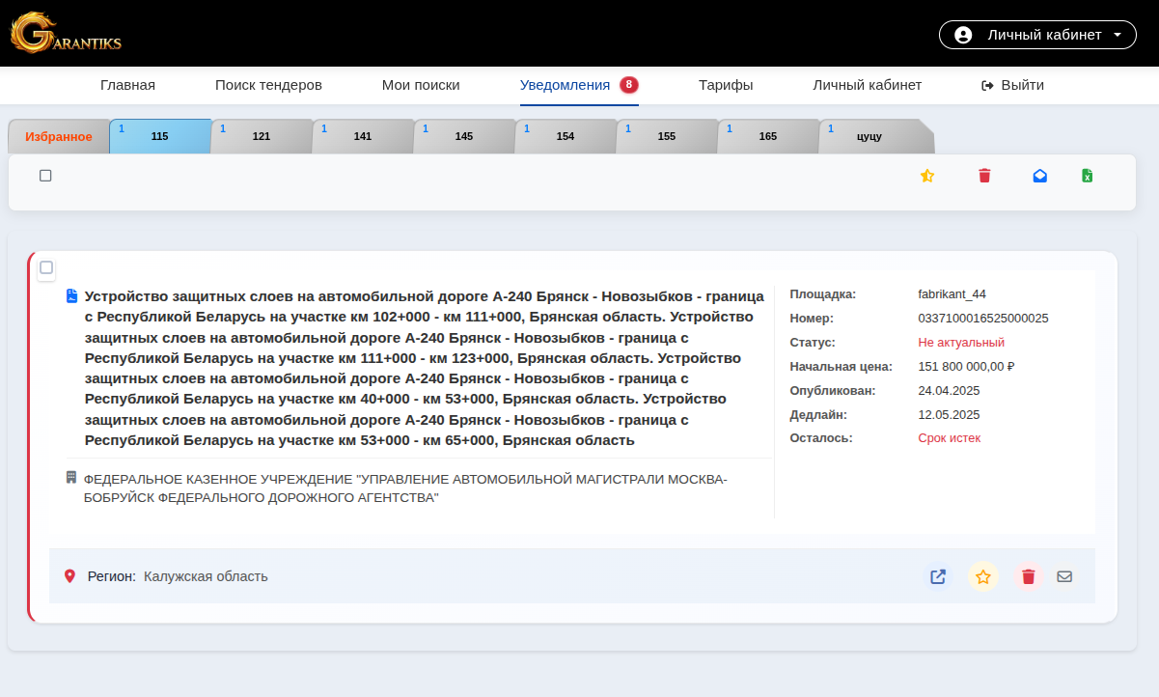Star the Брянск road tender as favorite

coord(982,576)
